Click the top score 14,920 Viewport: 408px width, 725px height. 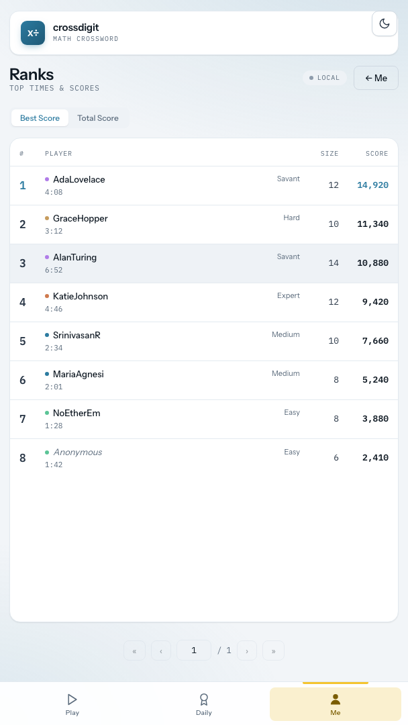(373, 185)
